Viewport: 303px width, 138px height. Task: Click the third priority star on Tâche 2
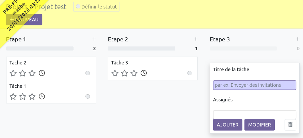pos(32,73)
